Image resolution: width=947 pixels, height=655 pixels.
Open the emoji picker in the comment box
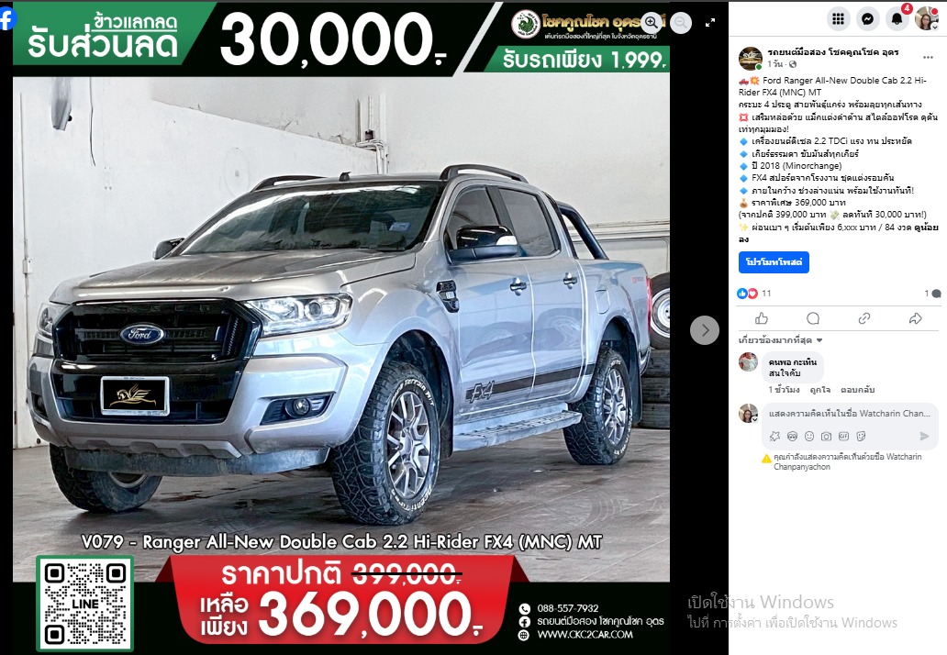pyautogui.click(x=809, y=436)
